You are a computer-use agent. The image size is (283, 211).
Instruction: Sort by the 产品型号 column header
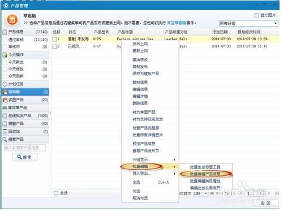click(101, 32)
